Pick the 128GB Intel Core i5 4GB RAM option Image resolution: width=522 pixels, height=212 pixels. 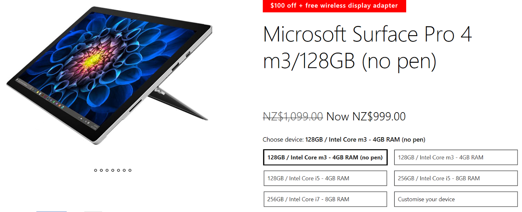click(x=325, y=178)
